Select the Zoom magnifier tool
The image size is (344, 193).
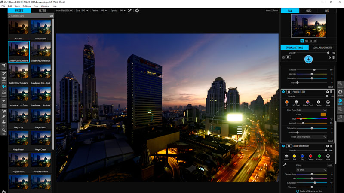(x=3, y=130)
